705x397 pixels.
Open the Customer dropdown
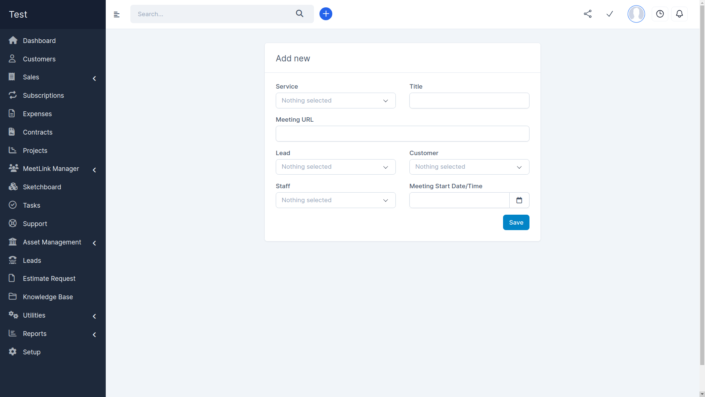(469, 167)
